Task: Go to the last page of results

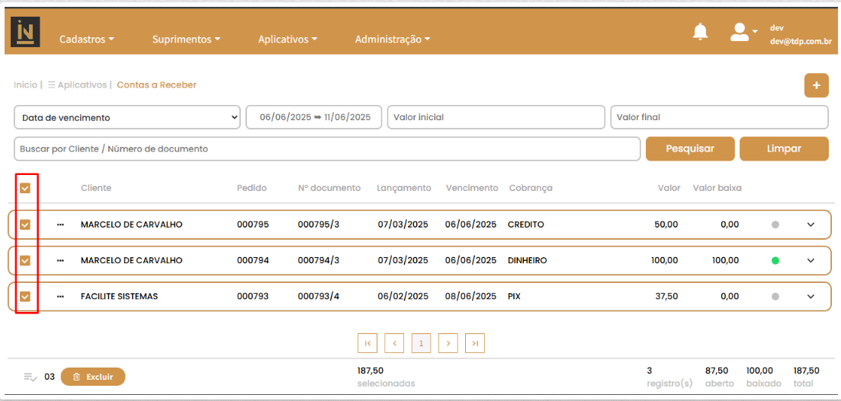Action: click(x=475, y=343)
